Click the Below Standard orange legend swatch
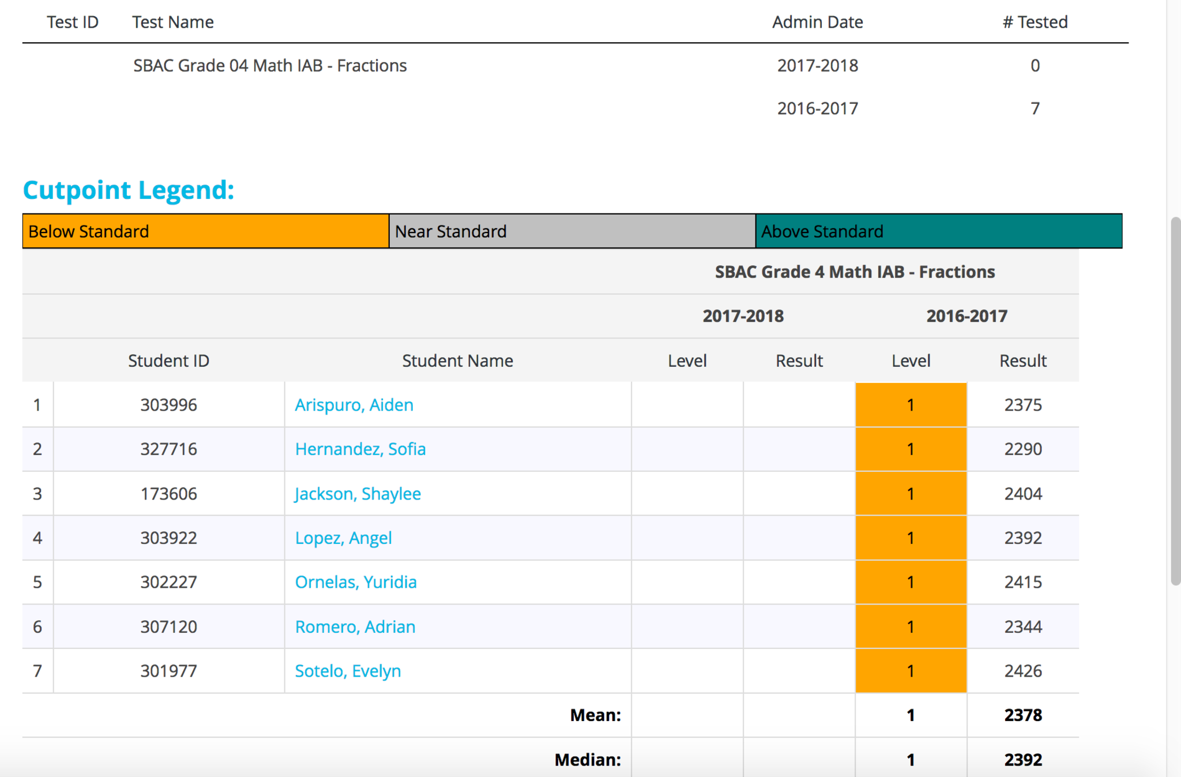Viewport: 1181px width, 777px height. (x=205, y=231)
